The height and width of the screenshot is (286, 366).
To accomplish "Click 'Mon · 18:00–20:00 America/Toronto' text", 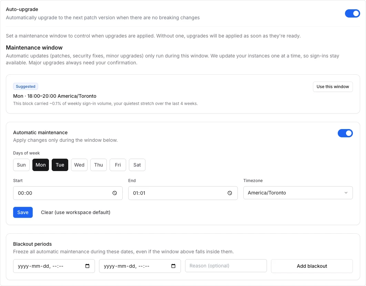I will coord(54,96).
